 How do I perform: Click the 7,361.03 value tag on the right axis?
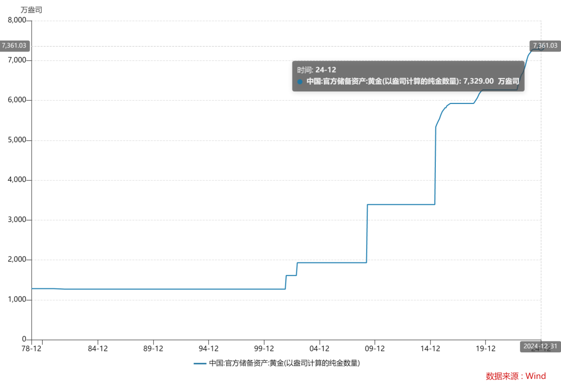[545, 46]
